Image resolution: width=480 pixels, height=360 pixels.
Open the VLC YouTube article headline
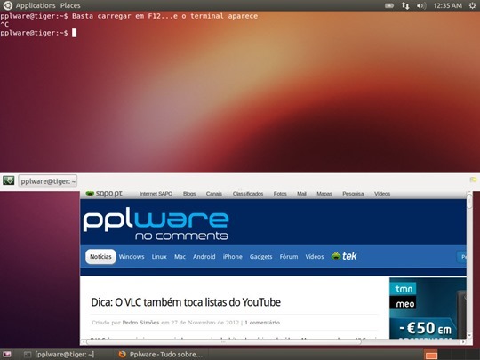(x=186, y=302)
